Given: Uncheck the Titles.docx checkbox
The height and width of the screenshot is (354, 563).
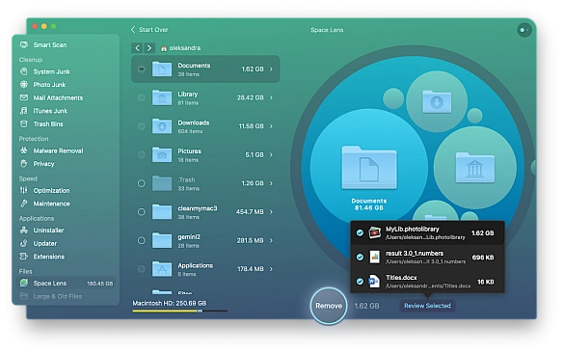Looking at the screenshot, I should 360,282.
